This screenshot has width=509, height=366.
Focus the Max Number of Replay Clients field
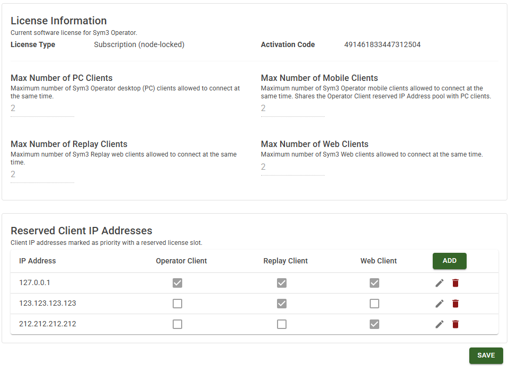click(42, 175)
